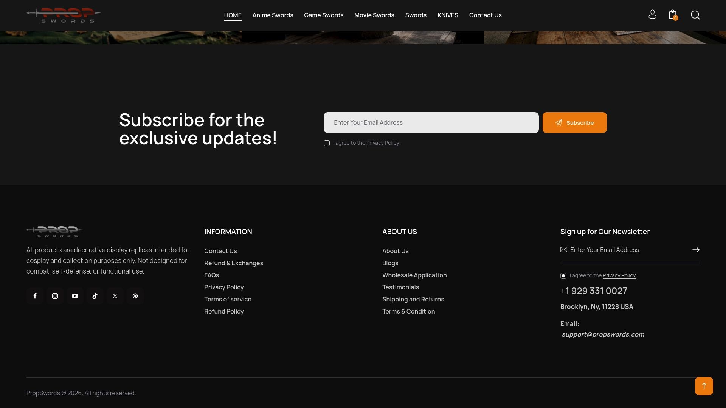Click the PropSwords © 2026 copyright text

tap(81, 393)
